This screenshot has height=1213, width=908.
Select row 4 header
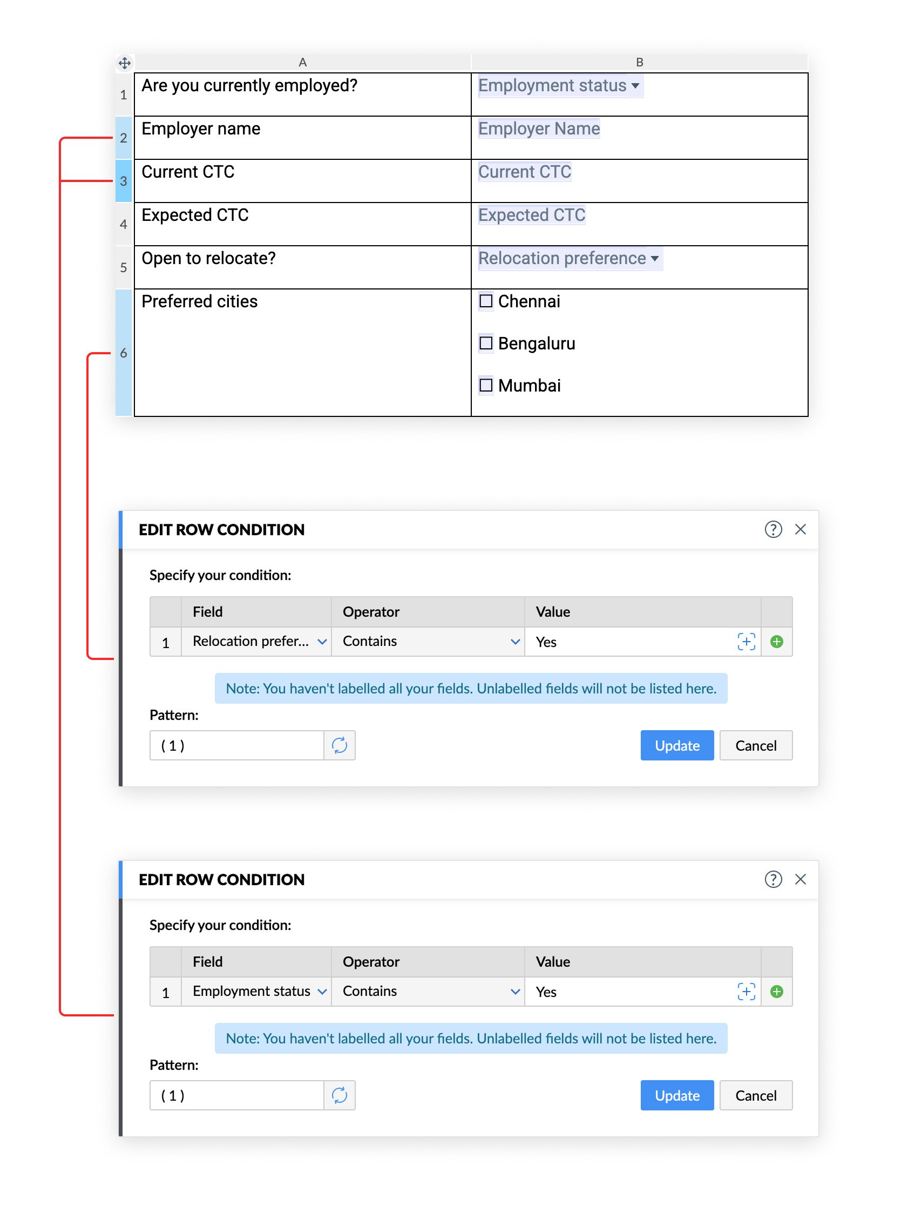(124, 224)
